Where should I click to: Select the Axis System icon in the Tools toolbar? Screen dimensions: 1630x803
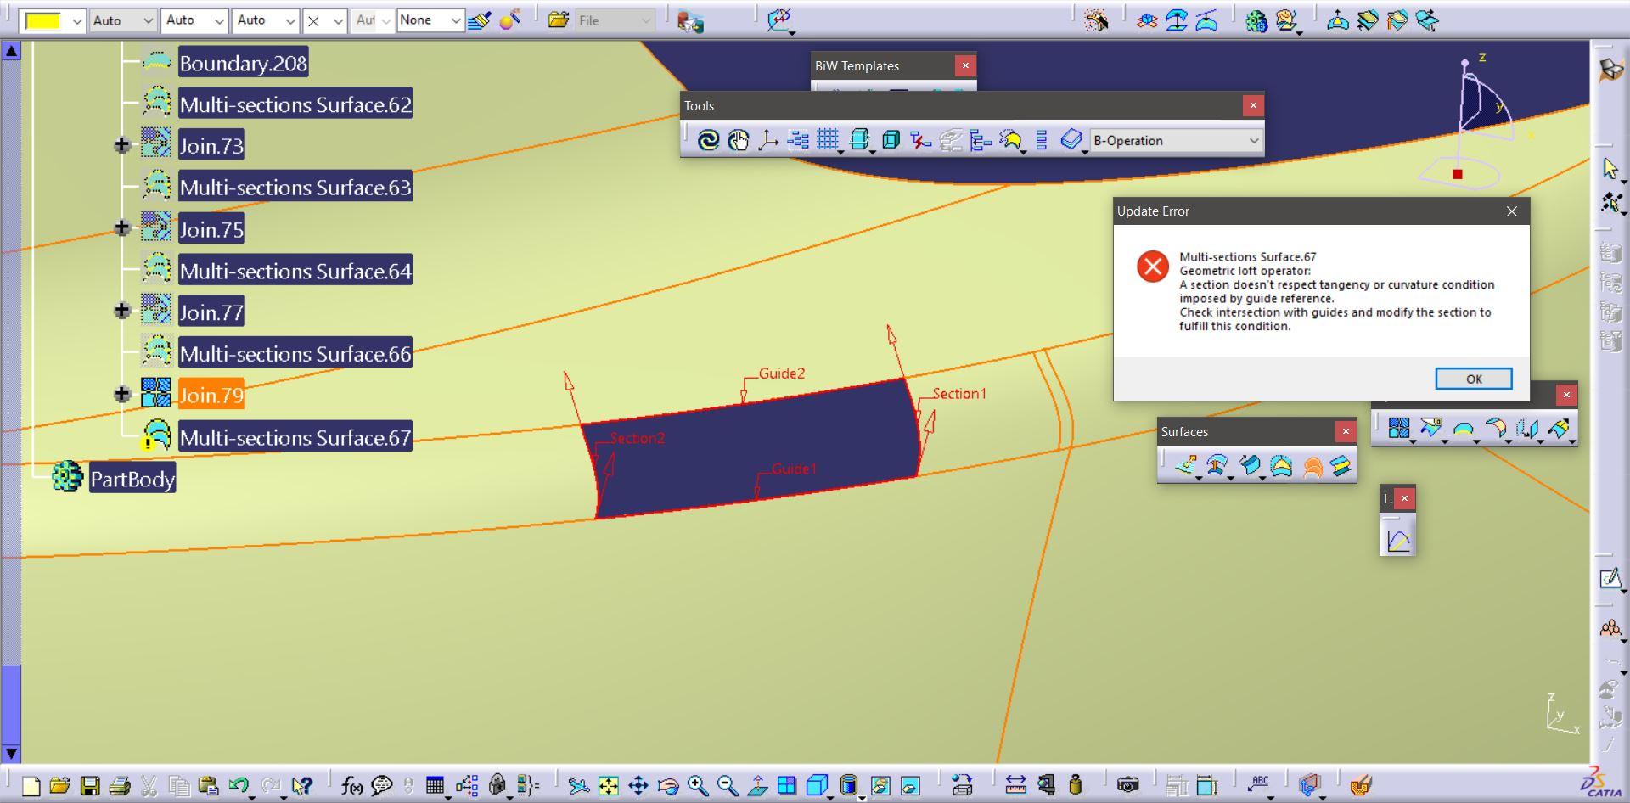click(x=767, y=140)
